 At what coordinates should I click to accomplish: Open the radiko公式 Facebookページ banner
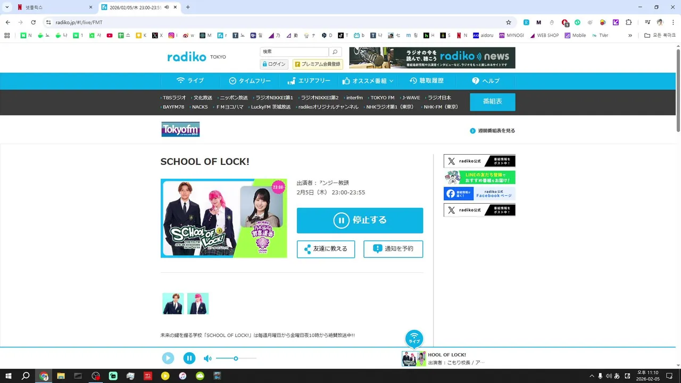click(x=479, y=194)
